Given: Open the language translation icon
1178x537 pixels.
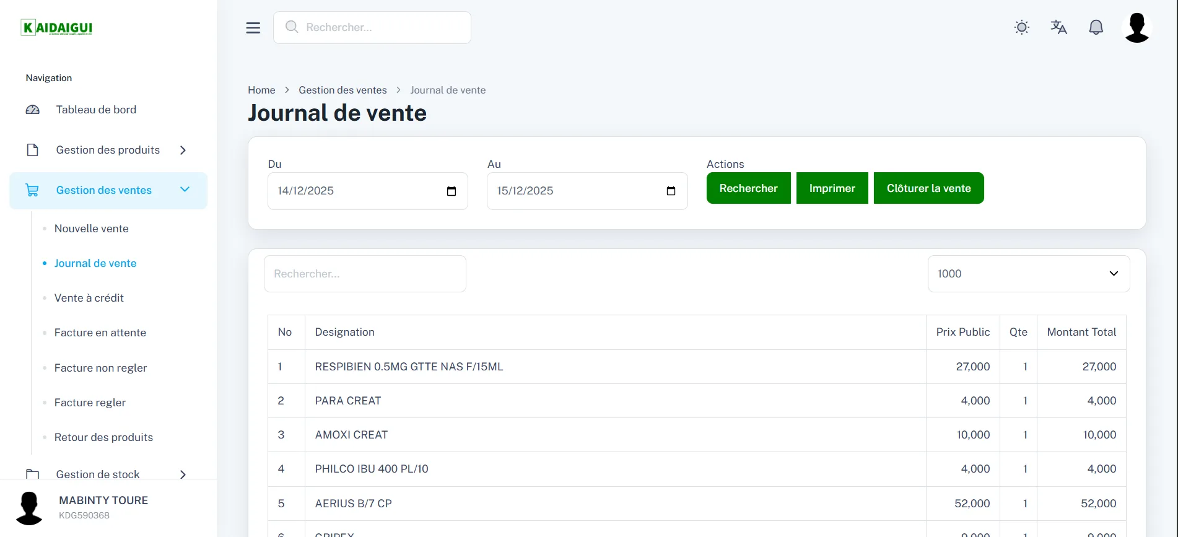Looking at the screenshot, I should [x=1059, y=27].
